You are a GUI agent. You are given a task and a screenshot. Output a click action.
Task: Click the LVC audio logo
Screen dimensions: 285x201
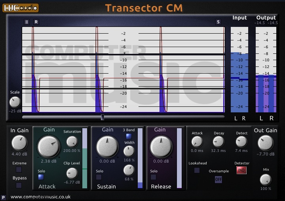click(x=20, y=8)
